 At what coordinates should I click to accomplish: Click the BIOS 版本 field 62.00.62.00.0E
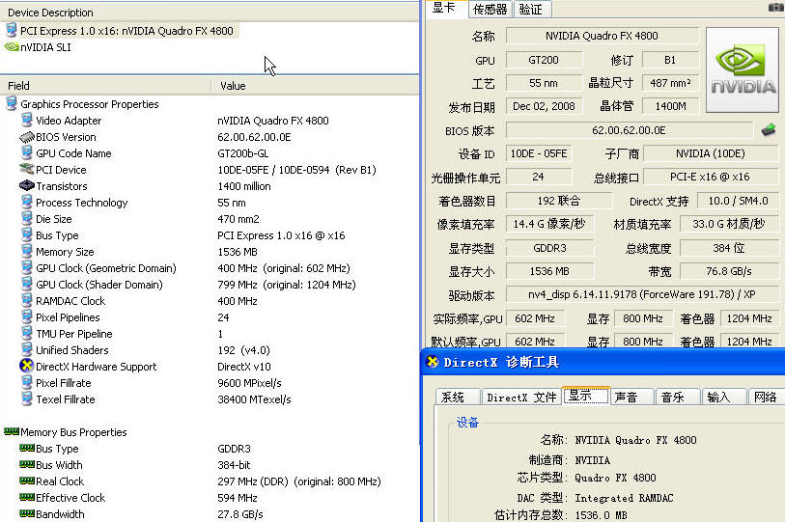pos(629,130)
